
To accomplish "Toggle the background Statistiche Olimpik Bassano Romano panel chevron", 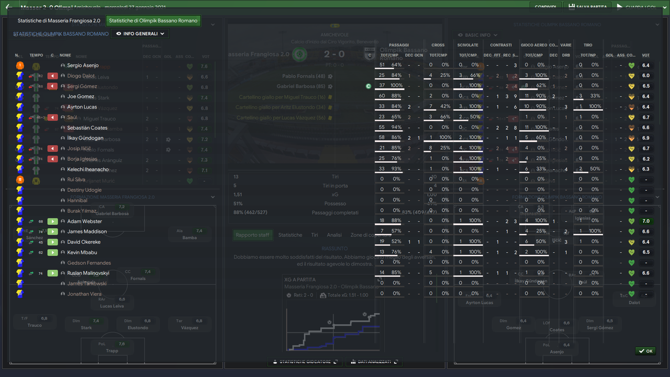I will 658,25.
